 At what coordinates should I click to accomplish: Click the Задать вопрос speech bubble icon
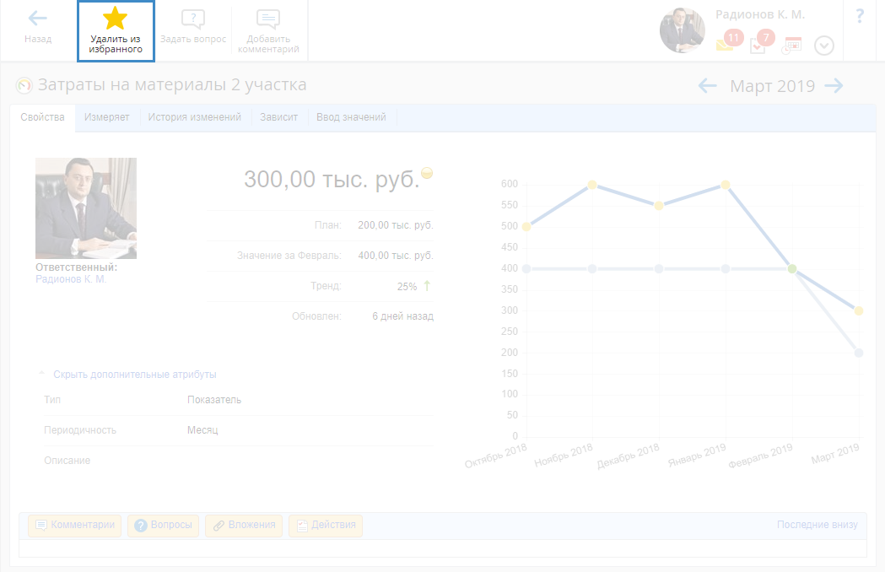193,19
